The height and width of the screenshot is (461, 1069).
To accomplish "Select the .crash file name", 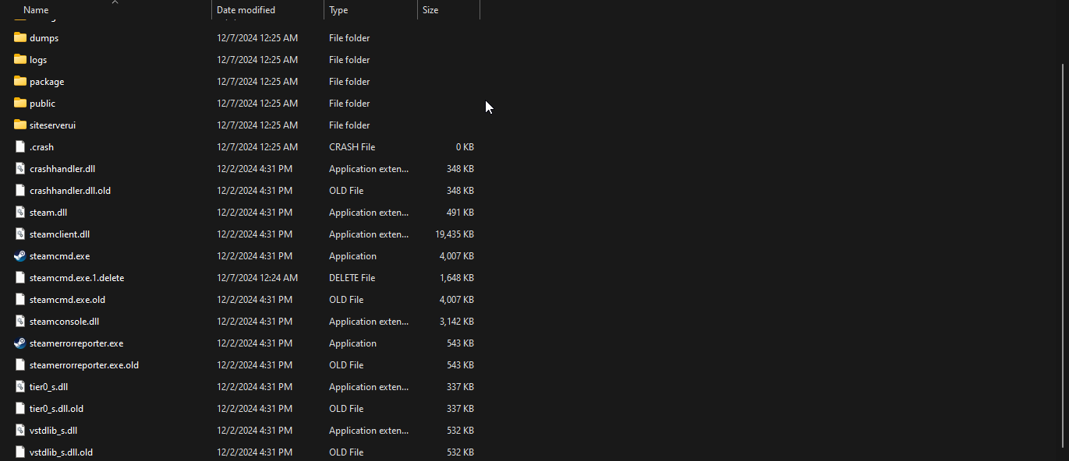I will tap(41, 147).
